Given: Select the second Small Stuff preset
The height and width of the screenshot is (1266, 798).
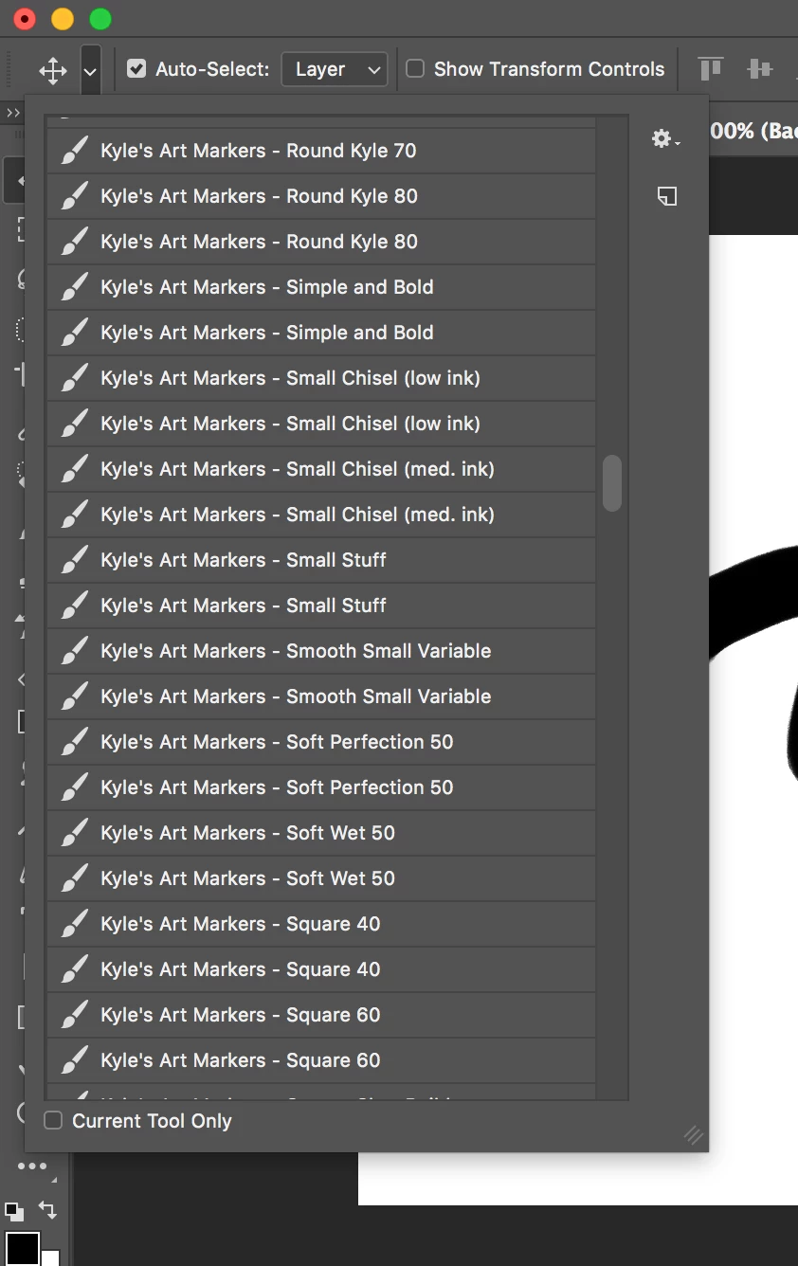Looking at the screenshot, I should [321, 606].
